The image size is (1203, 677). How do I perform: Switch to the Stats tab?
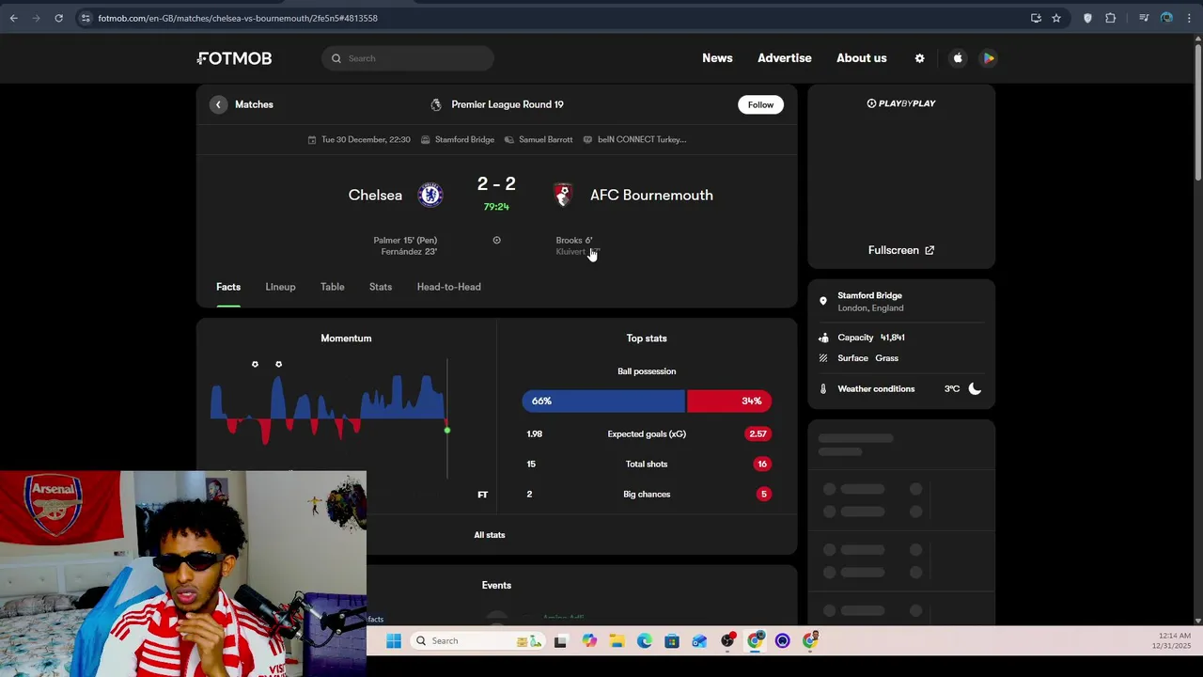[x=381, y=287]
